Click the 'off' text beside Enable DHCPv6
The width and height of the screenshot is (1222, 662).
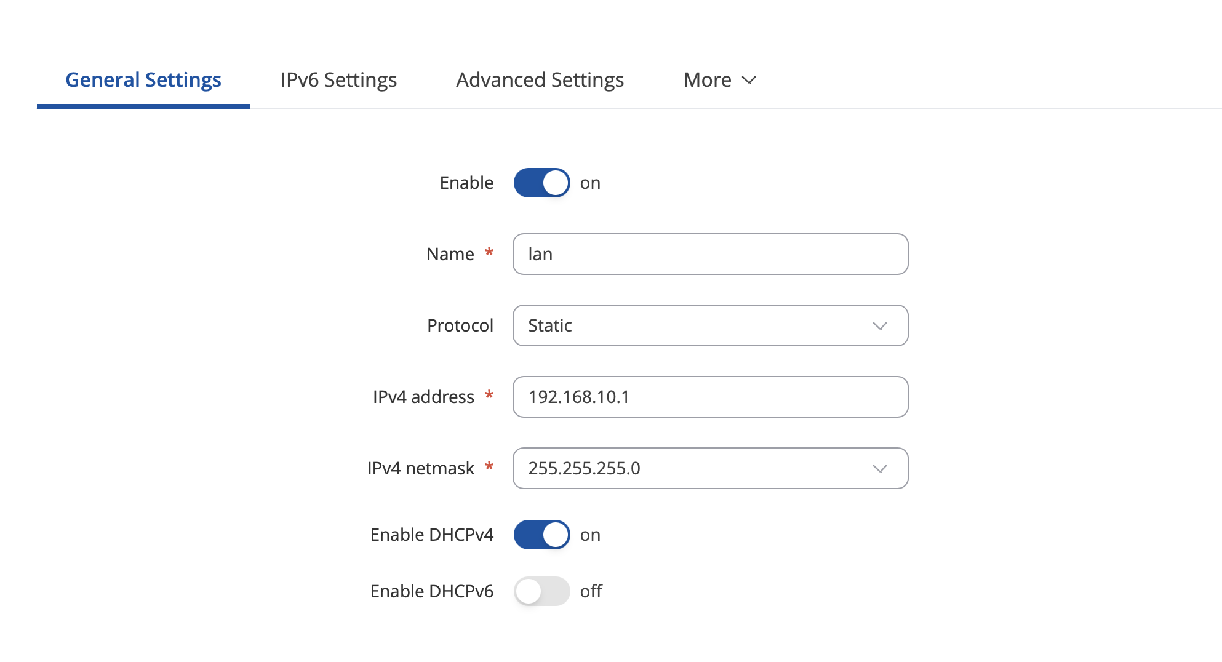[591, 591]
